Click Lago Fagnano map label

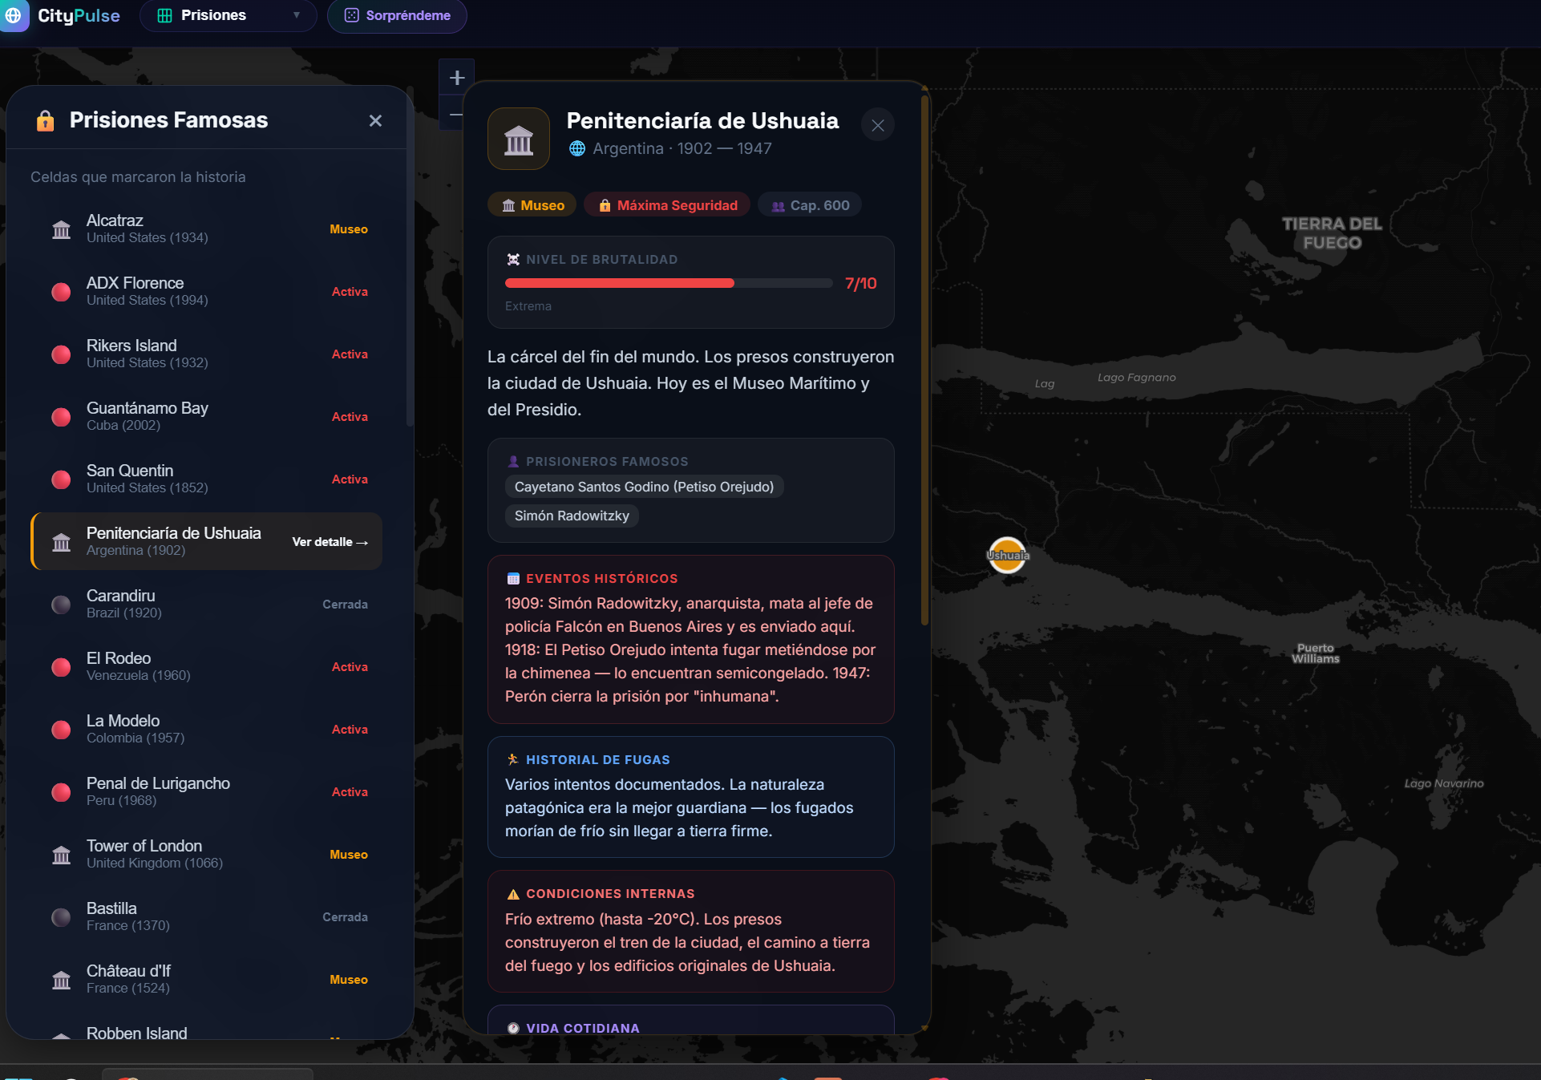click(1136, 378)
